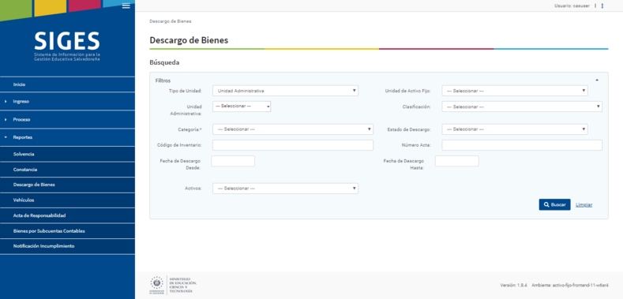This screenshot has height=299, width=623.
Task: Open the Vehículos report
Action: pos(67,200)
